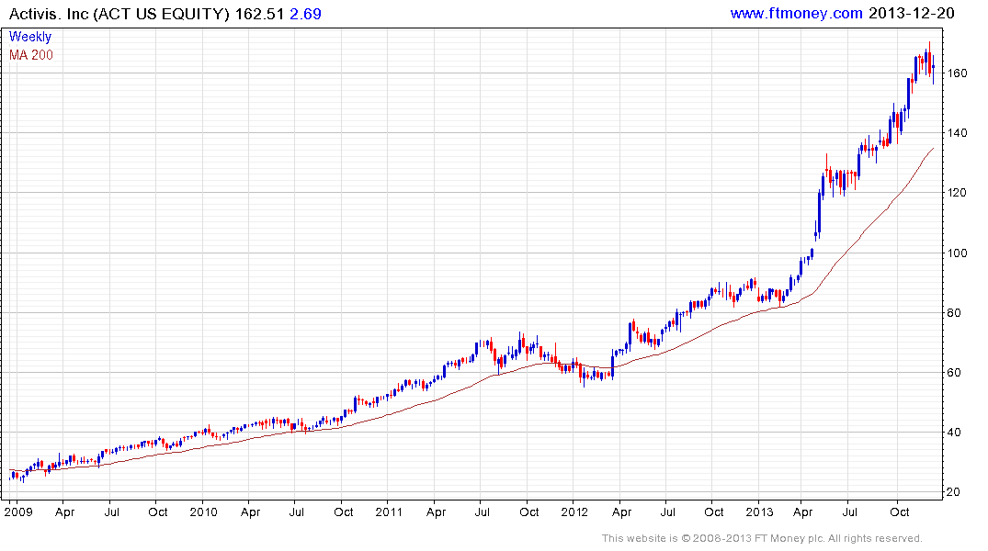The width and height of the screenshot is (988, 551).
Task: Click the 2012 x-axis label
Action: (574, 512)
